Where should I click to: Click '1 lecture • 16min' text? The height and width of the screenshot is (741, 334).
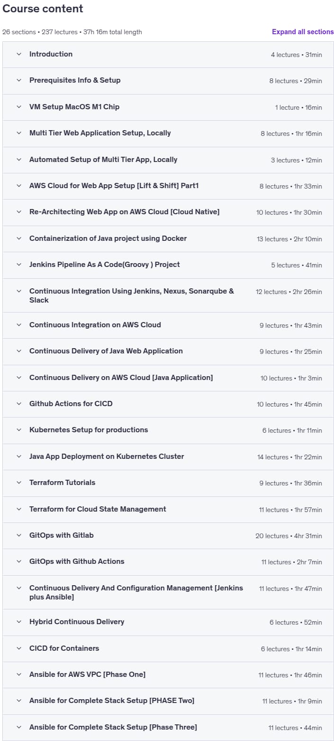pos(298,108)
